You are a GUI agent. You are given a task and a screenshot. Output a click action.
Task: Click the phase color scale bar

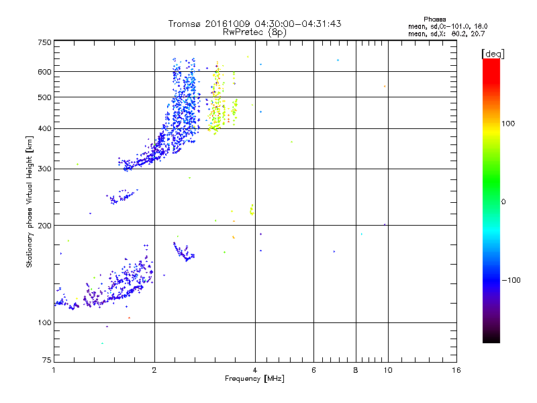pyautogui.click(x=491, y=201)
